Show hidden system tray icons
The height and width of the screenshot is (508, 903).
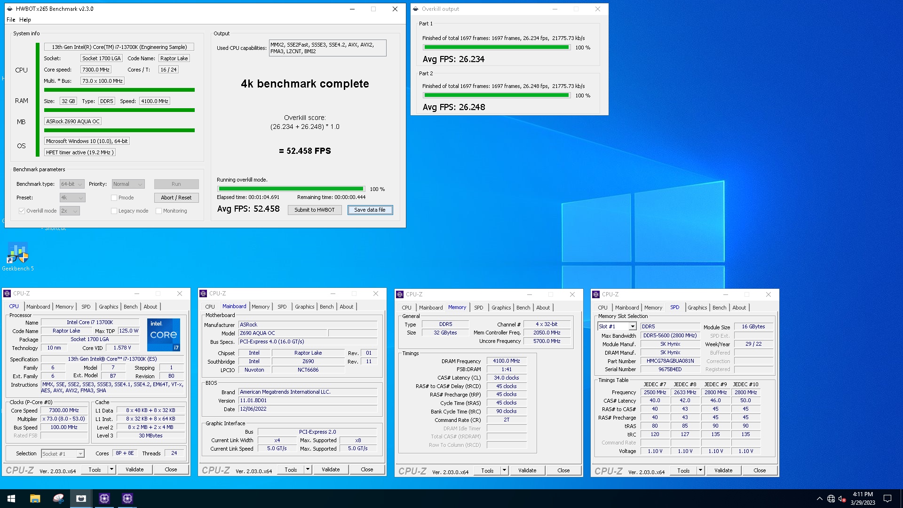click(x=820, y=499)
